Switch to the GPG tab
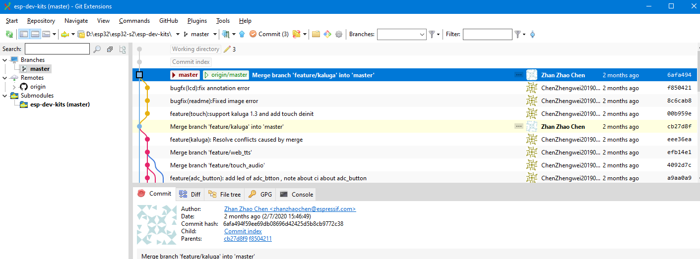Viewport: 700px width, 259px height. coord(260,194)
